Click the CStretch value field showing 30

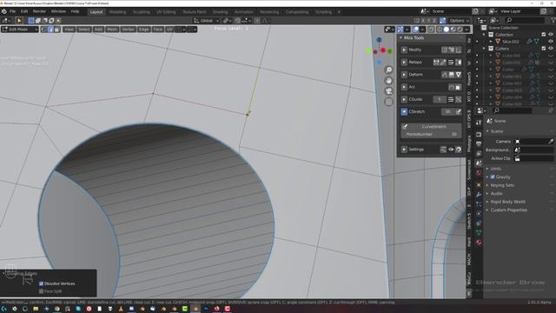[447, 112]
